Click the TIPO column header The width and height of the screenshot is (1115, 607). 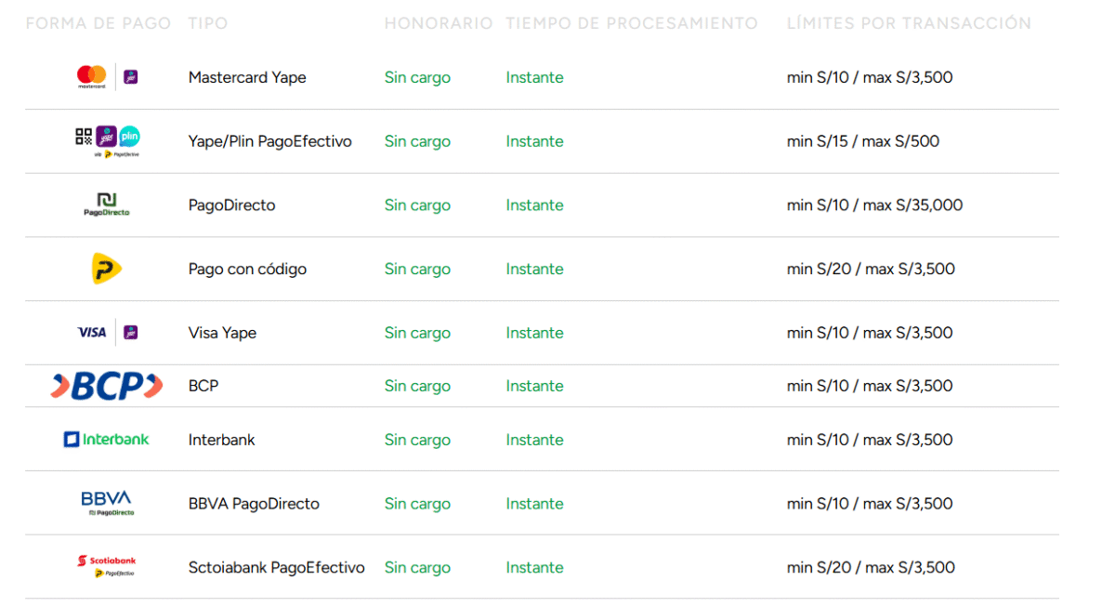(x=208, y=23)
